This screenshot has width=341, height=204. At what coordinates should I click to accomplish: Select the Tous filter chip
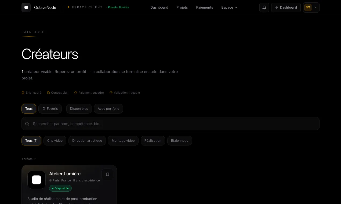tap(29, 109)
